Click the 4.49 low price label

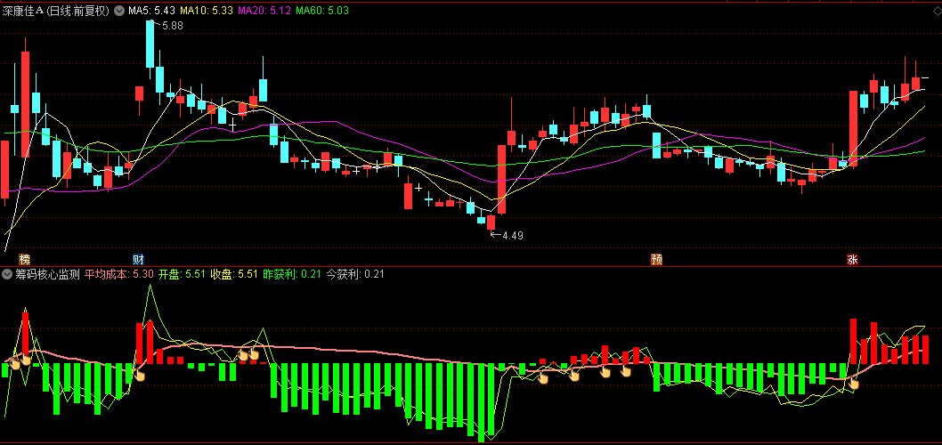[513, 236]
